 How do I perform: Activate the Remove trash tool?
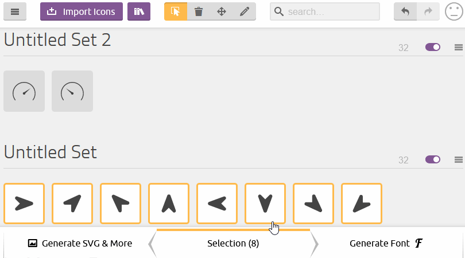coord(199,11)
